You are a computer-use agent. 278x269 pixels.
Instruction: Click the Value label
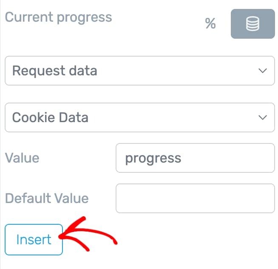click(x=22, y=158)
